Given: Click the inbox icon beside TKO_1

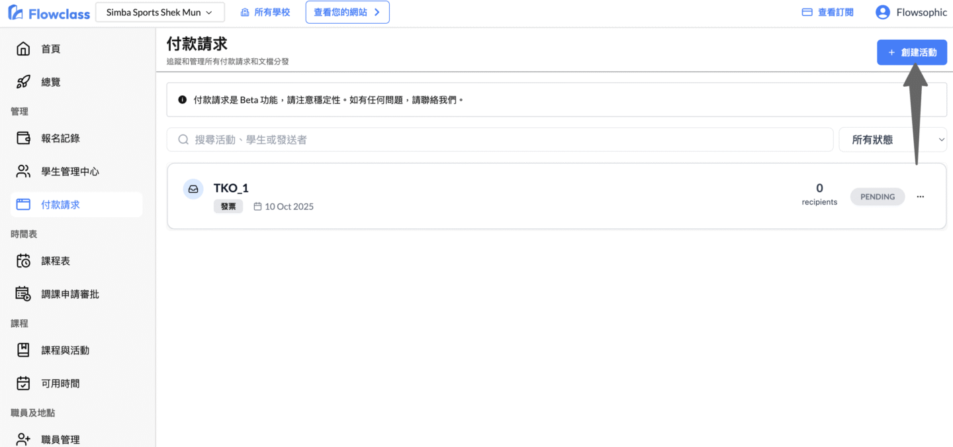Looking at the screenshot, I should point(193,189).
